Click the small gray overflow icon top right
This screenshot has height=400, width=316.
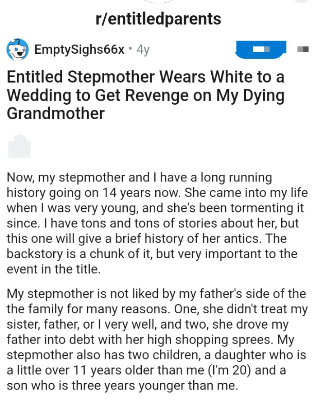302,50
